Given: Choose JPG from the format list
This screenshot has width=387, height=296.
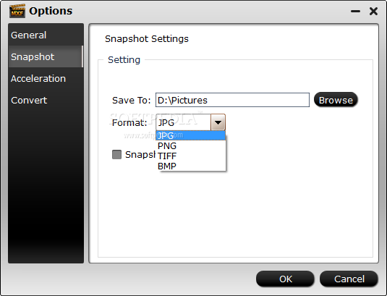Looking at the screenshot, I should click(x=190, y=135).
